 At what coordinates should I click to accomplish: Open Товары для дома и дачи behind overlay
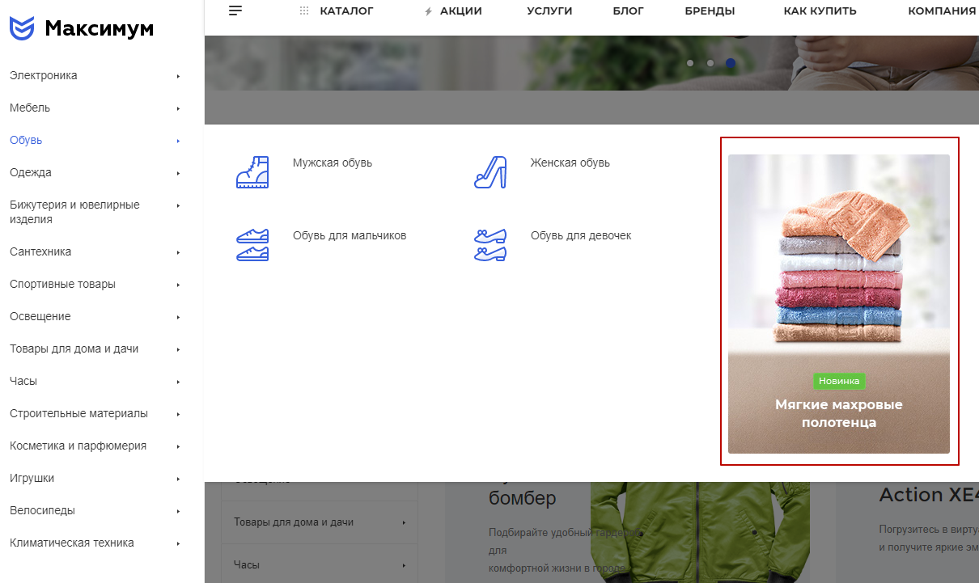pos(294,522)
